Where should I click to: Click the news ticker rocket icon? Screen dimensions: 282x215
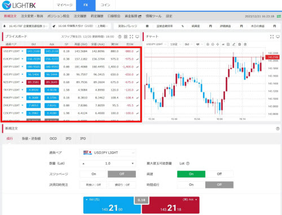[x=54, y=26]
